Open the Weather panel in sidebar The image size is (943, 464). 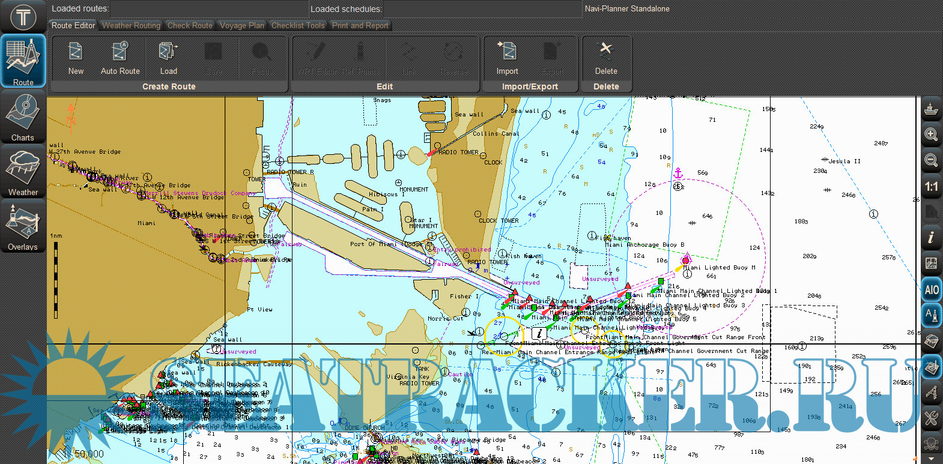pyautogui.click(x=23, y=172)
